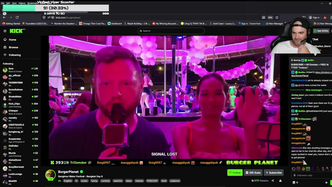Click the share icon beside viewer count
The width and height of the screenshot is (332, 187).
pyautogui.click(x=273, y=181)
